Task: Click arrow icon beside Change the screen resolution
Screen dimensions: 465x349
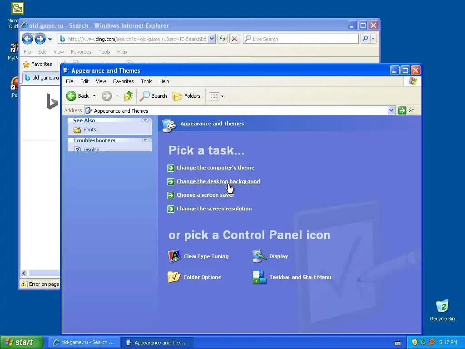Action: coord(171,209)
